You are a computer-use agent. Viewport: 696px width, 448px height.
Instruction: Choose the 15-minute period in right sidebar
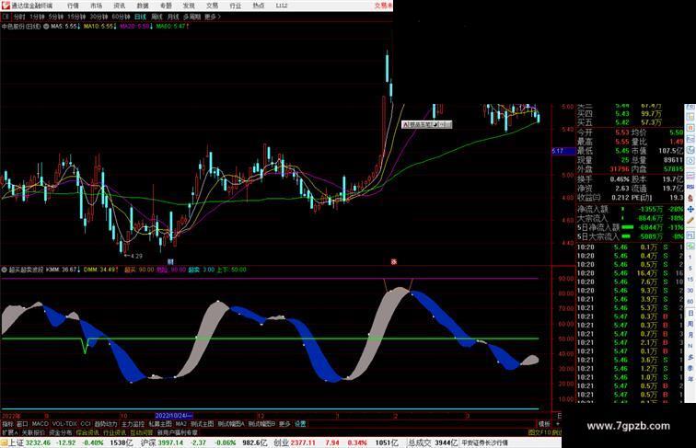690,280
